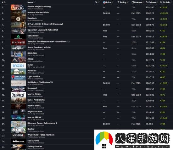Open Marvel Rivals thumbnail image
The height and width of the screenshot is (150, 173).
[18, 95]
